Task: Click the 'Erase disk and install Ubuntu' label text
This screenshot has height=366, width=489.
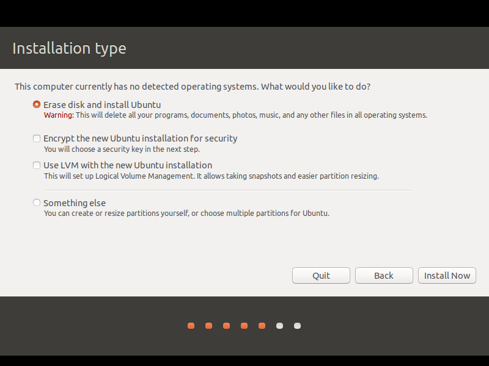Action: [x=102, y=105]
